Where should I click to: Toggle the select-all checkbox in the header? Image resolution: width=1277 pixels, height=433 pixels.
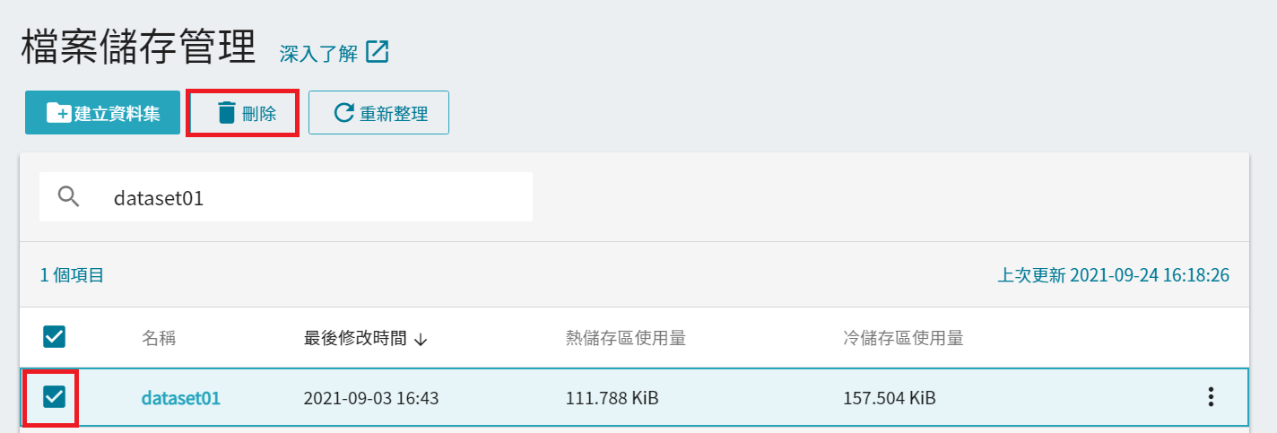click(55, 337)
